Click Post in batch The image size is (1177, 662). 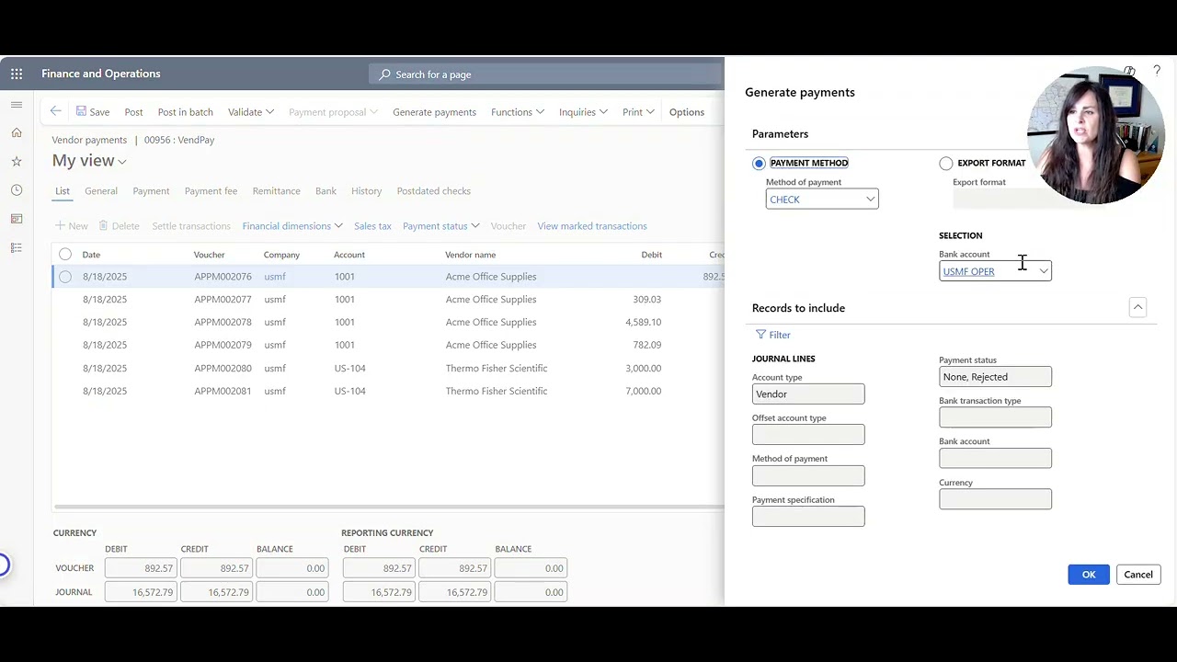pyautogui.click(x=185, y=112)
